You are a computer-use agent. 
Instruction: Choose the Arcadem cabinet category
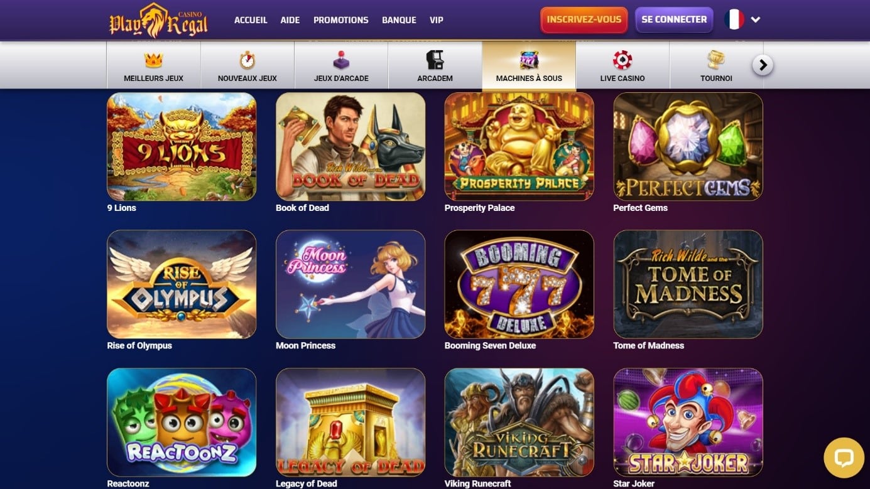435,65
